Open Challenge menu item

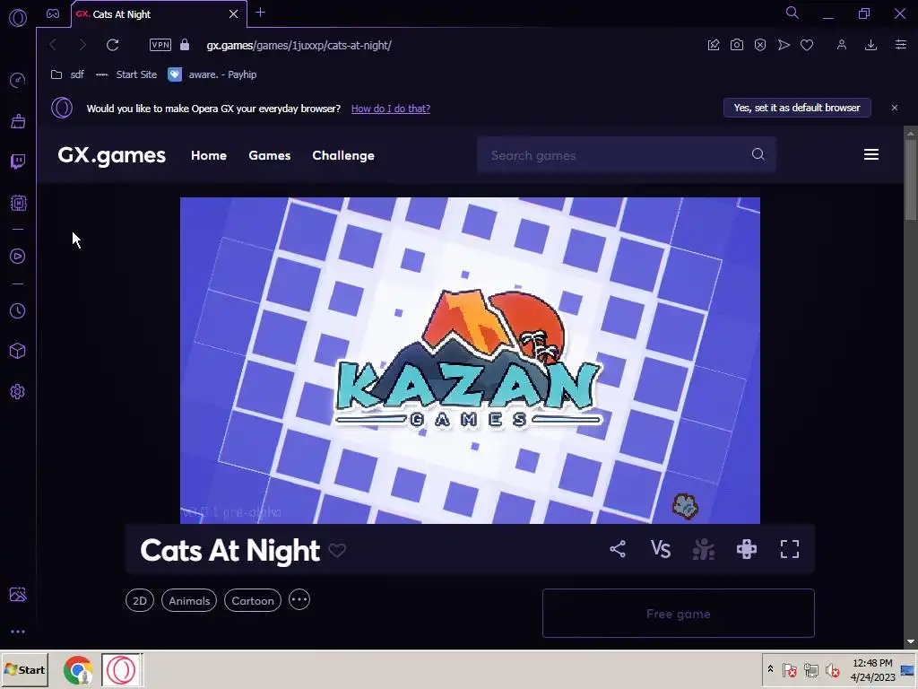coord(343,155)
